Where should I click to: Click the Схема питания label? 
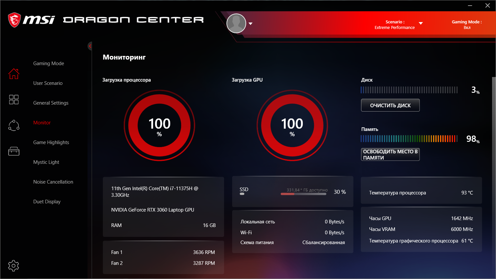pyautogui.click(x=257, y=242)
